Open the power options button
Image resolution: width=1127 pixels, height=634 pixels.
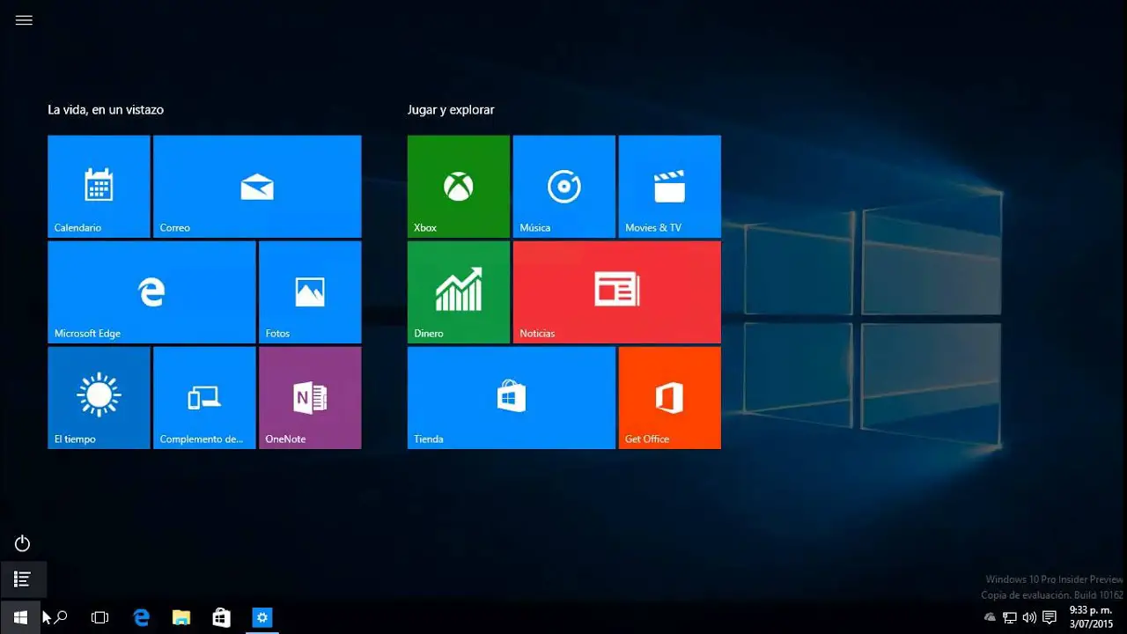click(x=23, y=543)
